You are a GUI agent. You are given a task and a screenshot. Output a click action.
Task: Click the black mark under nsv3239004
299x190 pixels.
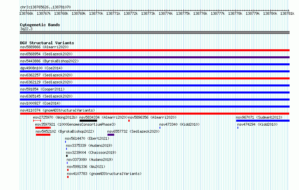67,156
